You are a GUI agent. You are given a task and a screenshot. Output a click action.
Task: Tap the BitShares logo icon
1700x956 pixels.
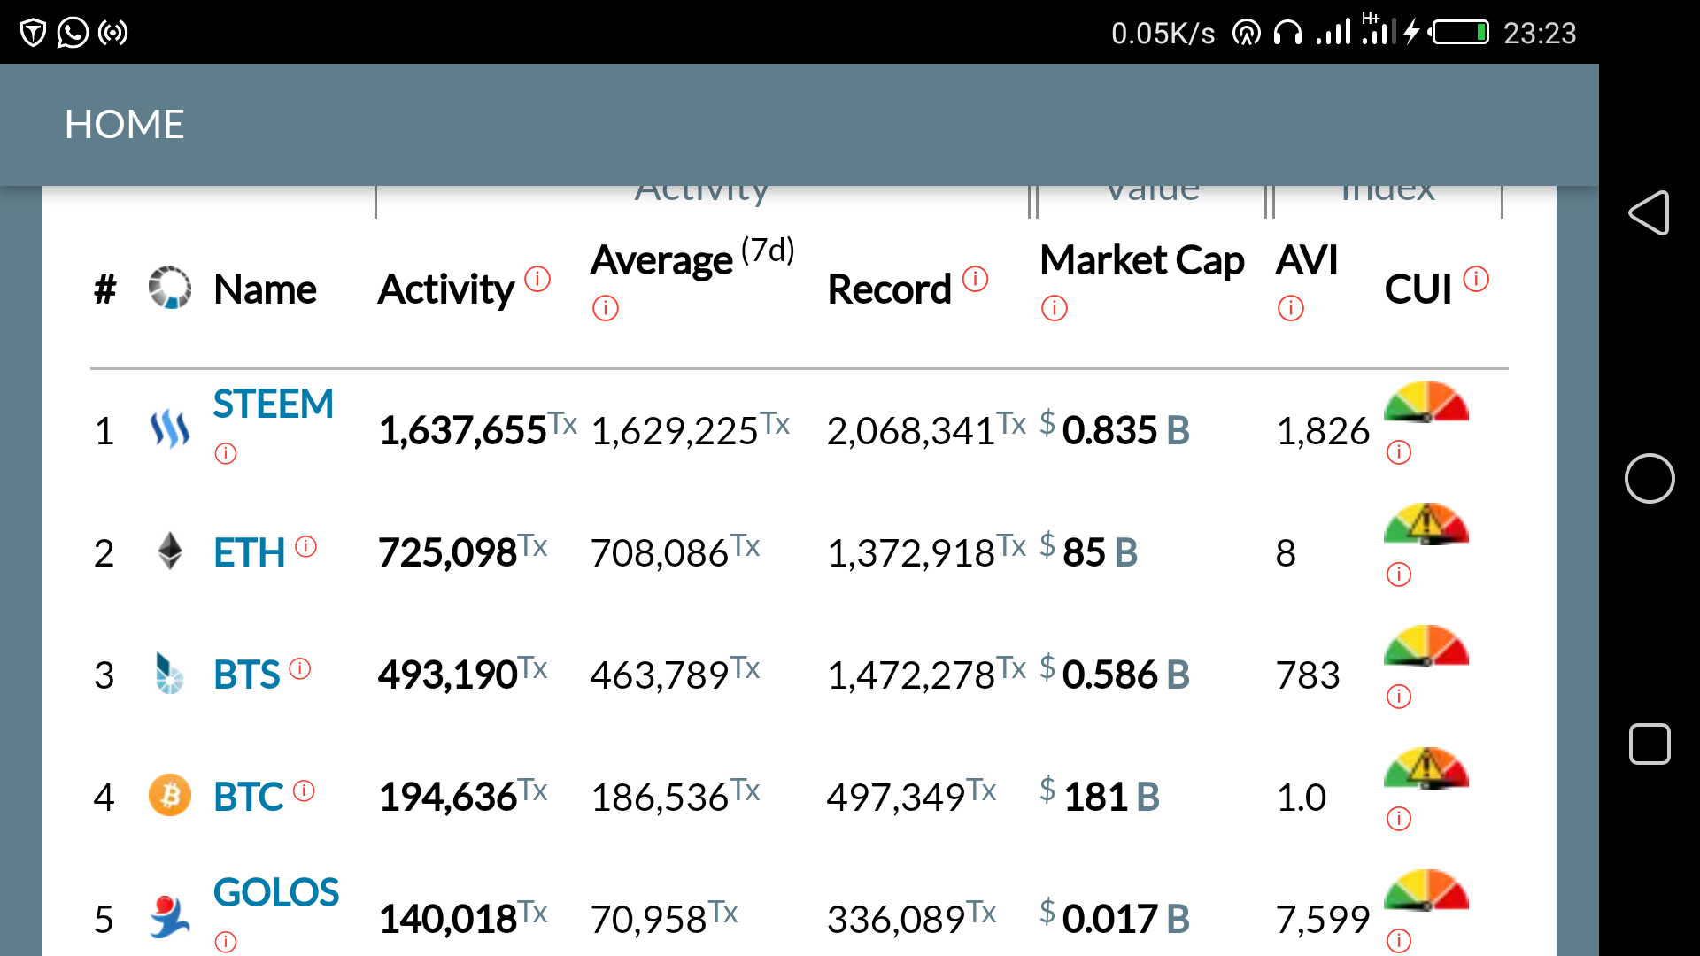click(169, 674)
